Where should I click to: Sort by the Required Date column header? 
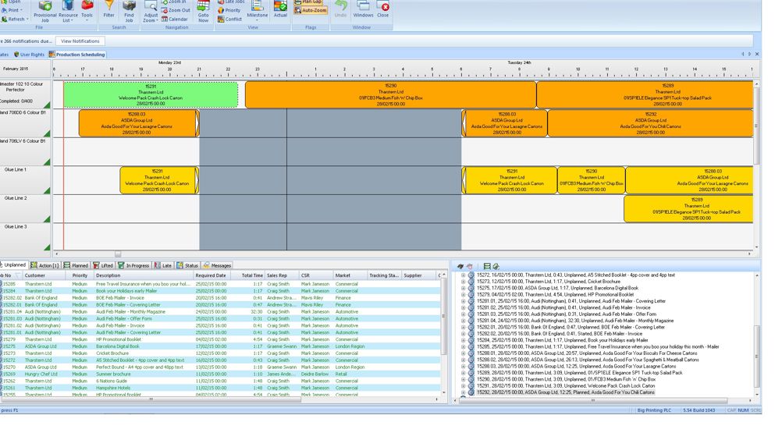(x=212, y=275)
